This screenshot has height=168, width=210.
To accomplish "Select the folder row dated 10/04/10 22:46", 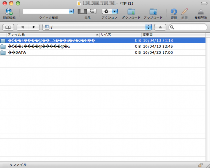I will [103, 47].
